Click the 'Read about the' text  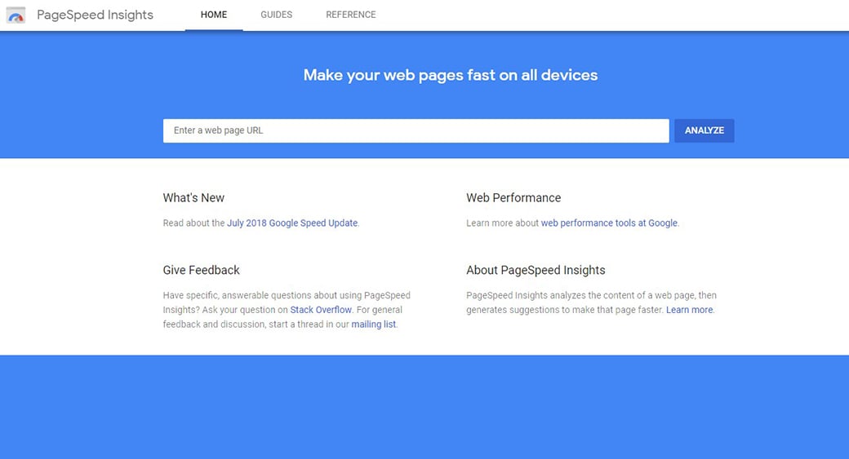click(x=193, y=223)
